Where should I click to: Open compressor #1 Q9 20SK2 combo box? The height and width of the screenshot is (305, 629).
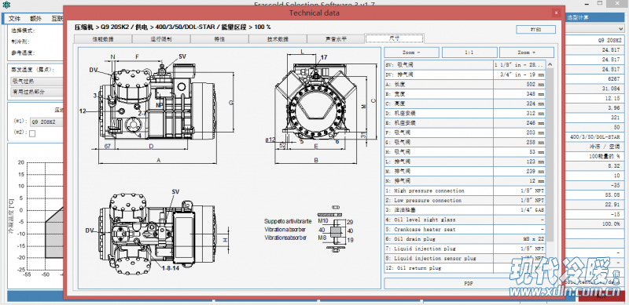tap(47, 122)
